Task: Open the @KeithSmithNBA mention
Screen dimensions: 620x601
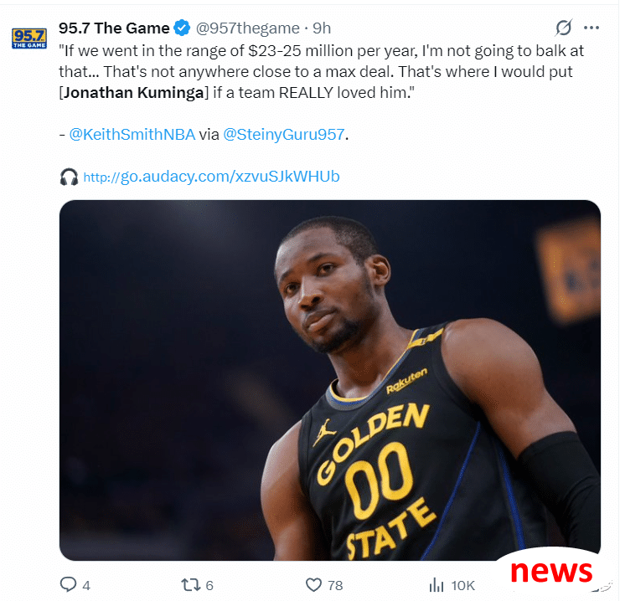Action: [132, 134]
